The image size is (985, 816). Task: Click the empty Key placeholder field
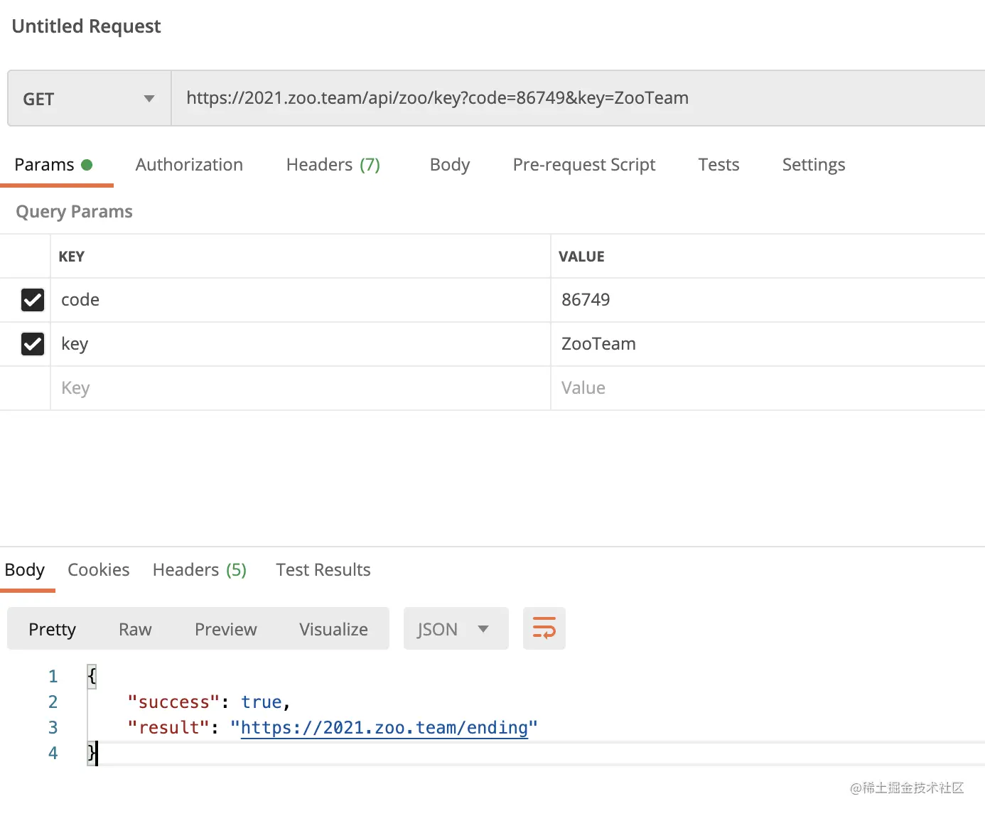[x=298, y=388]
